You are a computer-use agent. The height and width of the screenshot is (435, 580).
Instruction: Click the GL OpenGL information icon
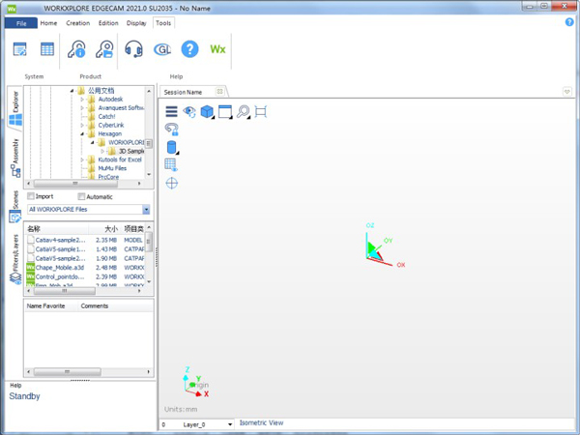(162, 49)
